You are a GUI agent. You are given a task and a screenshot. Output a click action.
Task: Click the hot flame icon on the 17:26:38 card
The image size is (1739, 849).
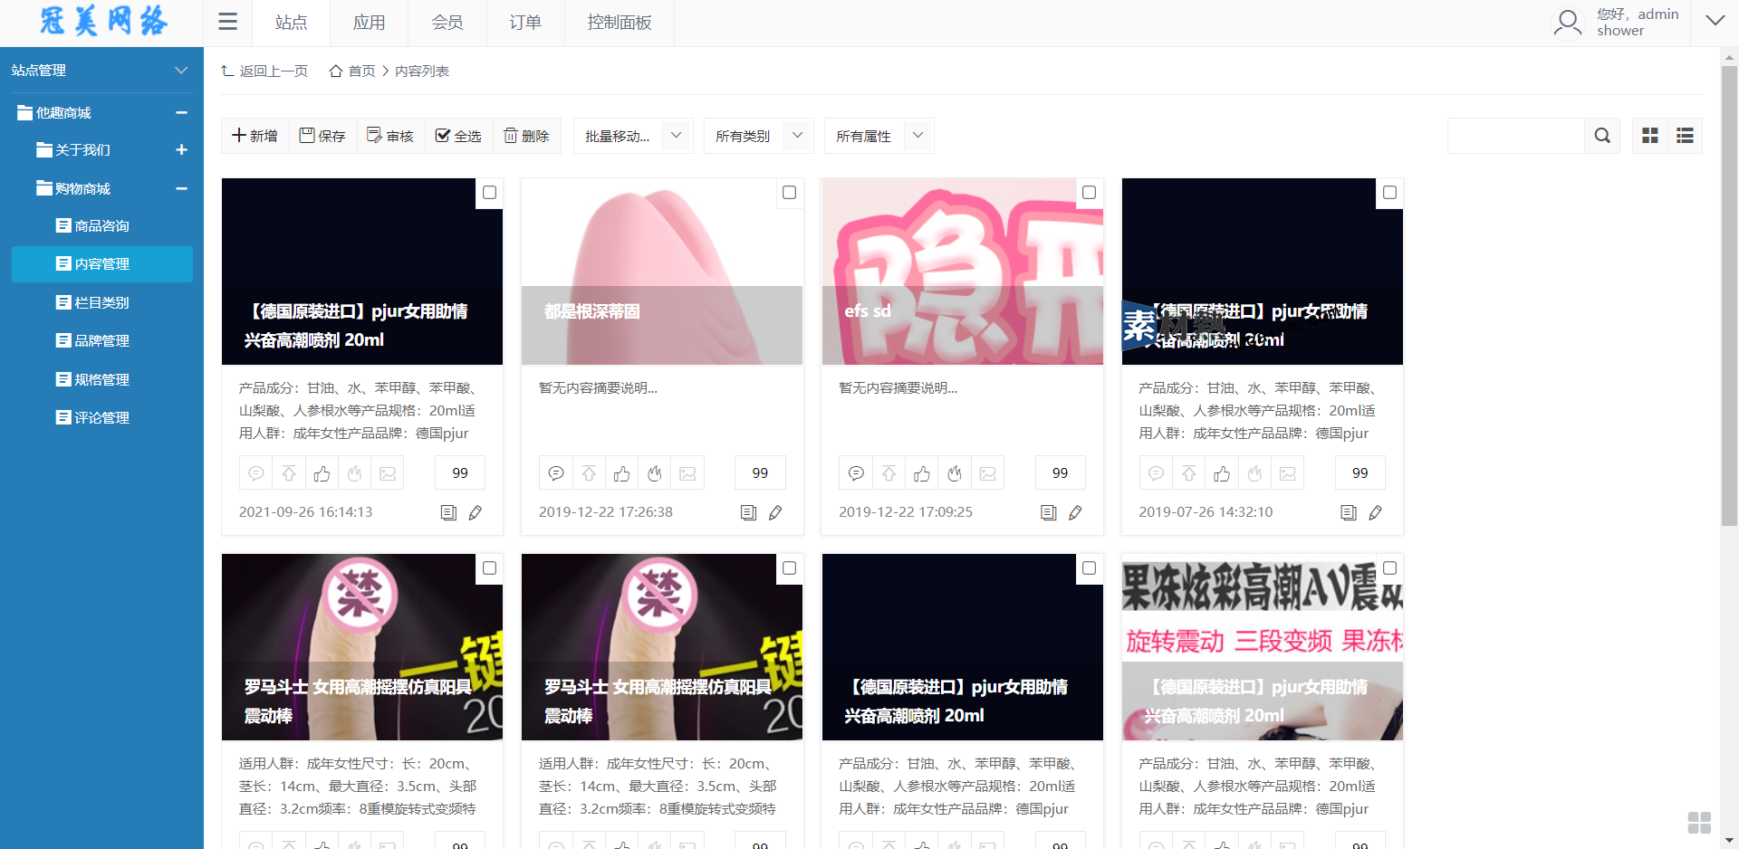pos(655,473)
